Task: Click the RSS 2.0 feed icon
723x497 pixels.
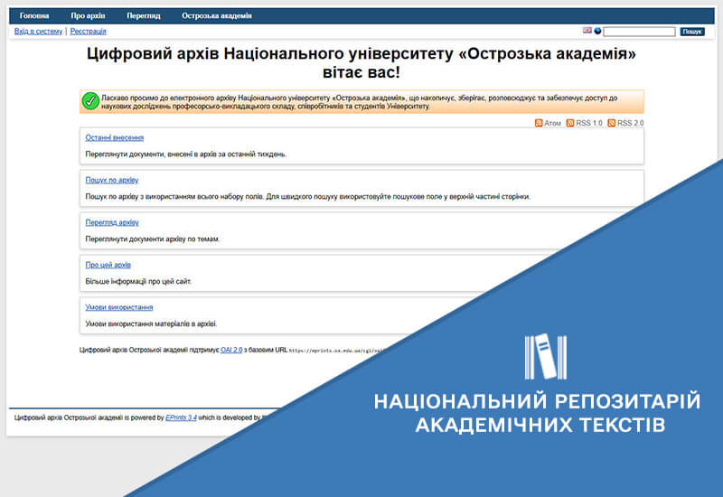Action: click(x=612, y=123)
